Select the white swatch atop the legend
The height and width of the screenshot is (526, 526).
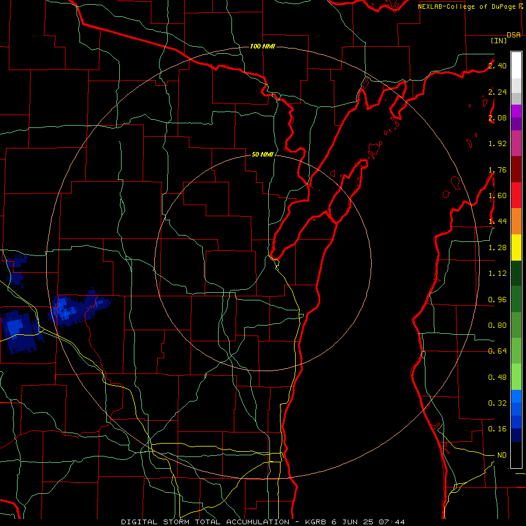[516, 65]
